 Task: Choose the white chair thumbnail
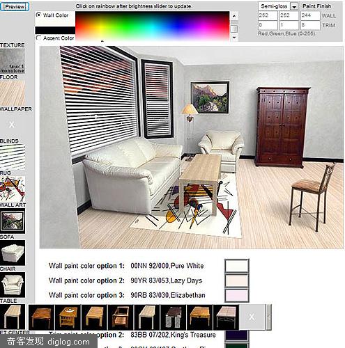[x=13, y=285]
